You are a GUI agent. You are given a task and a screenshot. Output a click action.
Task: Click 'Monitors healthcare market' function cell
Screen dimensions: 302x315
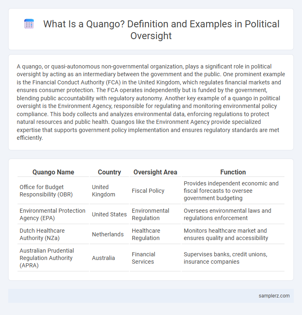[233, 234]
